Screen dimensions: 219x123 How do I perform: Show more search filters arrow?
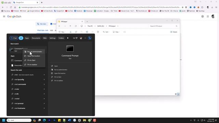click(68, 38)
